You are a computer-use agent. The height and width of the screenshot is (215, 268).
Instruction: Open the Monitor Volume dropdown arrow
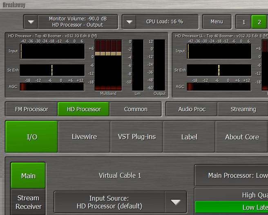[x=31, y=22]
